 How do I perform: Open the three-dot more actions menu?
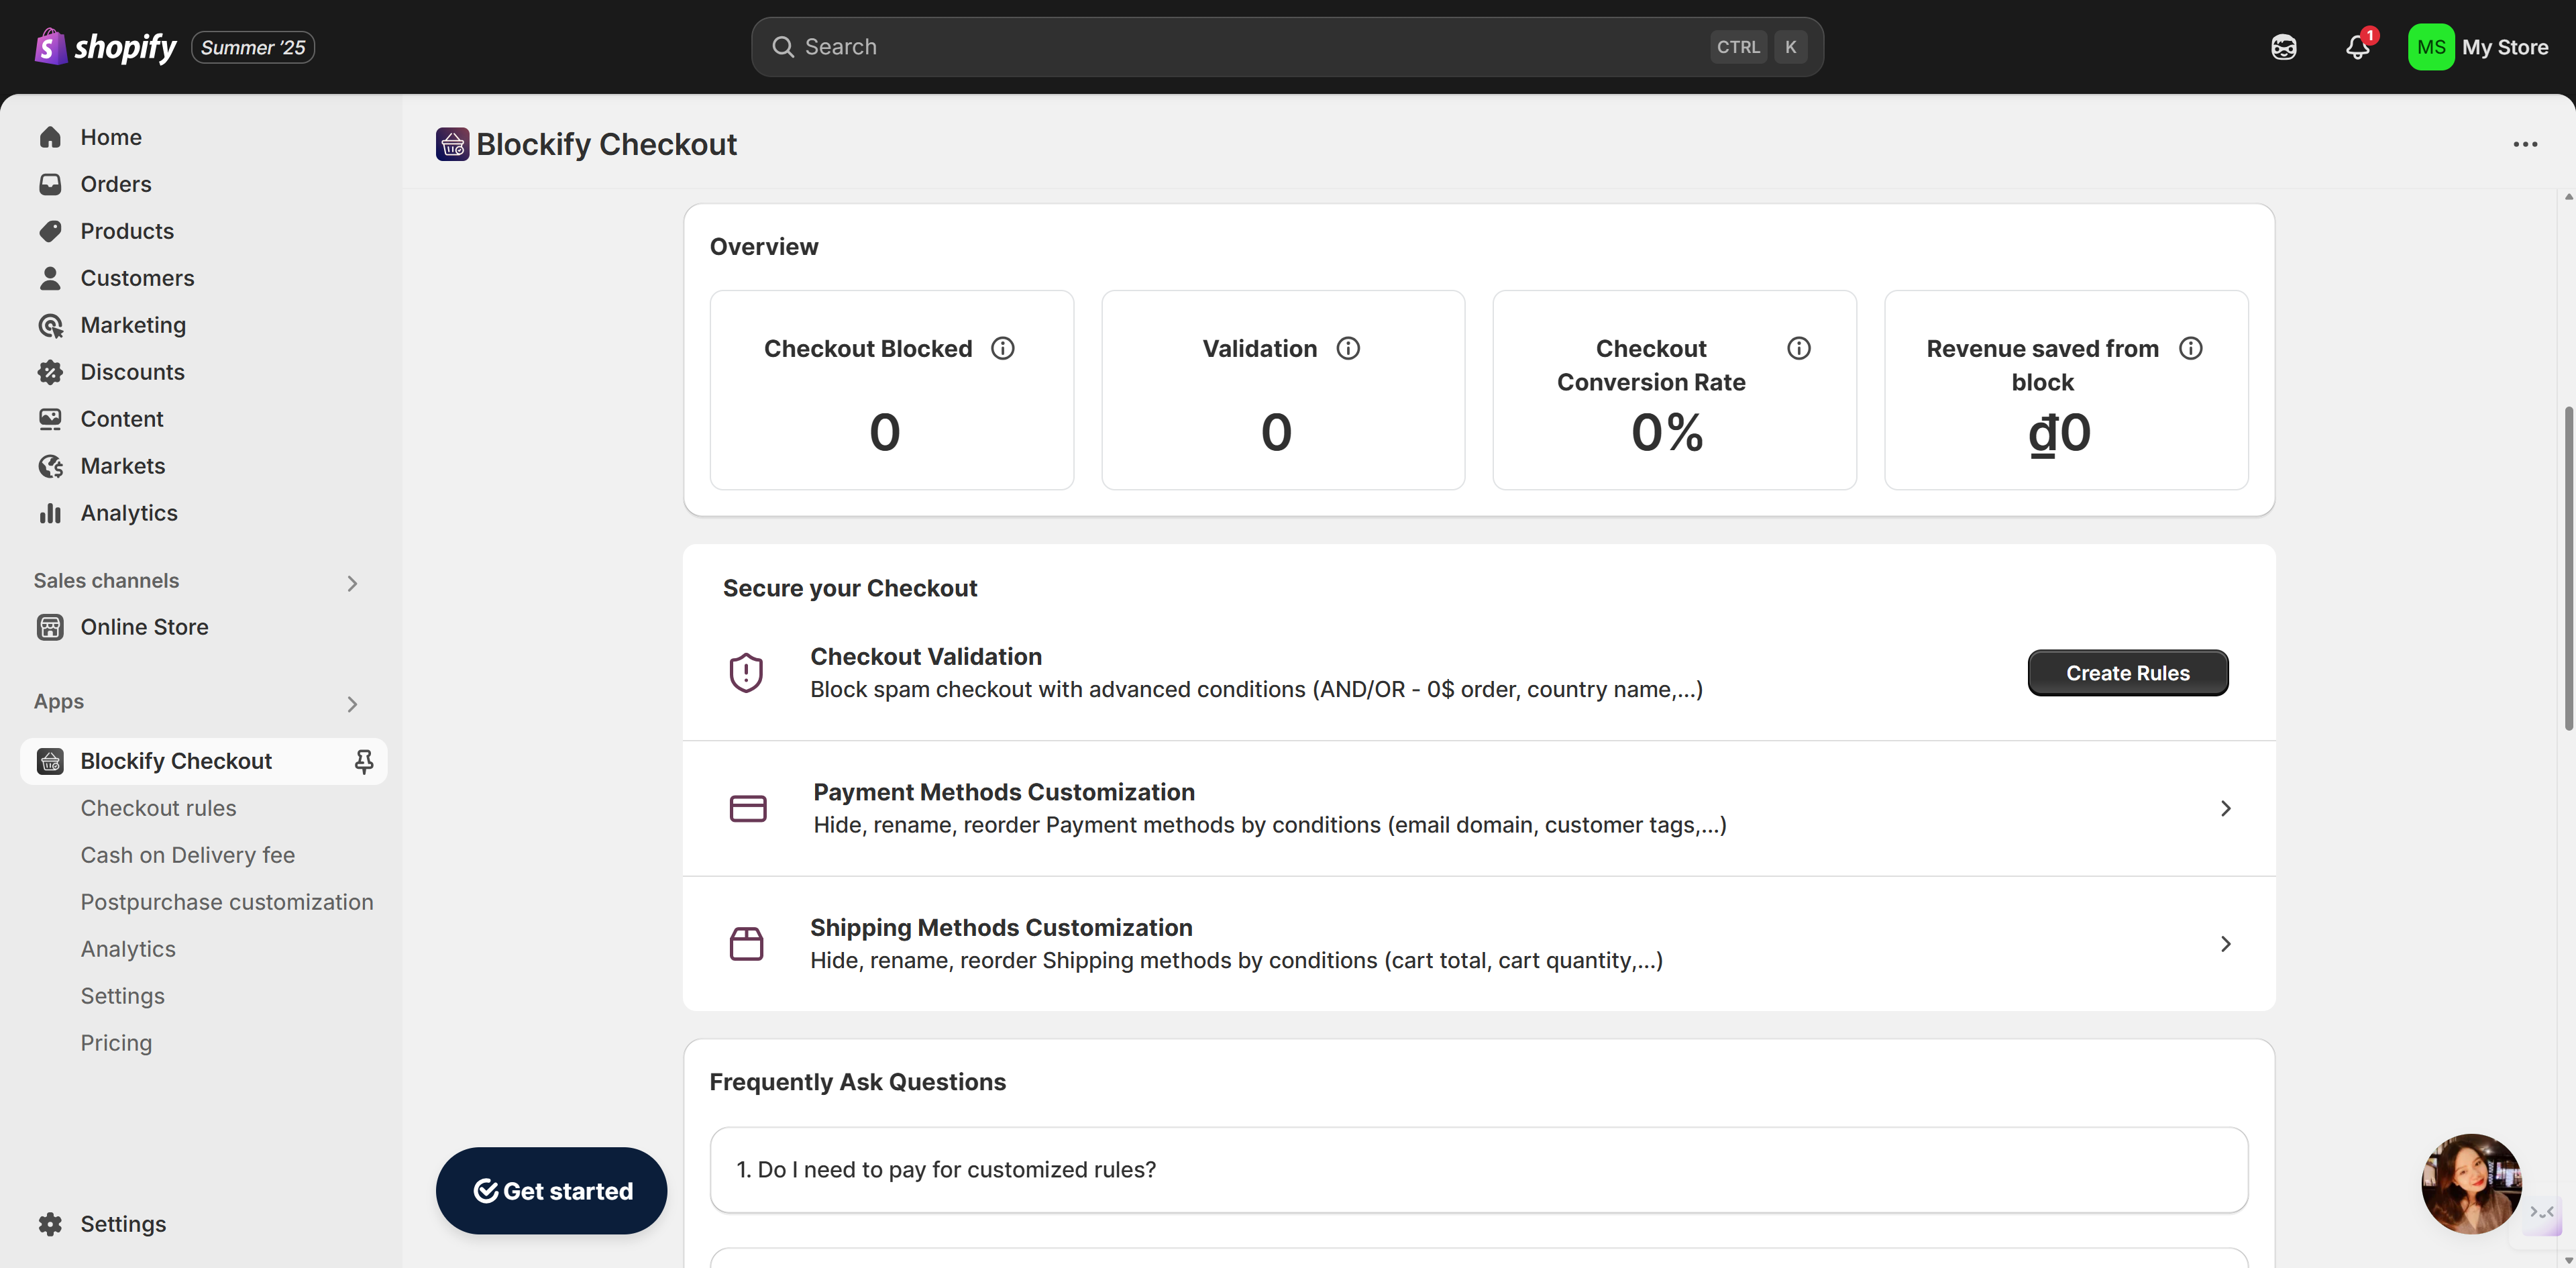2525,144
